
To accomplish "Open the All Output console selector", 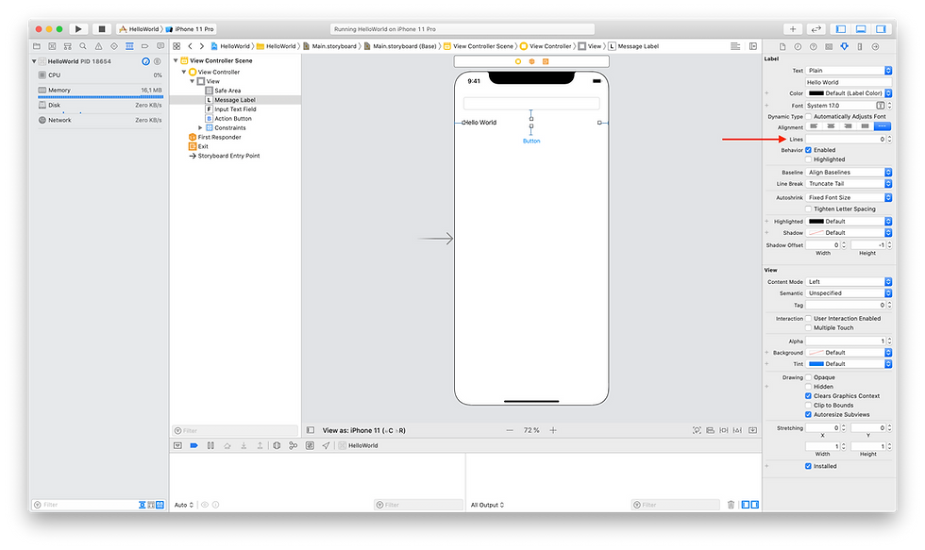I will click(487, 505).
